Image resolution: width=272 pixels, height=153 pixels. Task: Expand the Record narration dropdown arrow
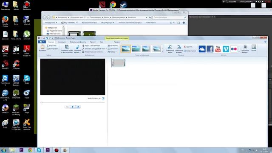pyautogui.click(x=106, y=49)
